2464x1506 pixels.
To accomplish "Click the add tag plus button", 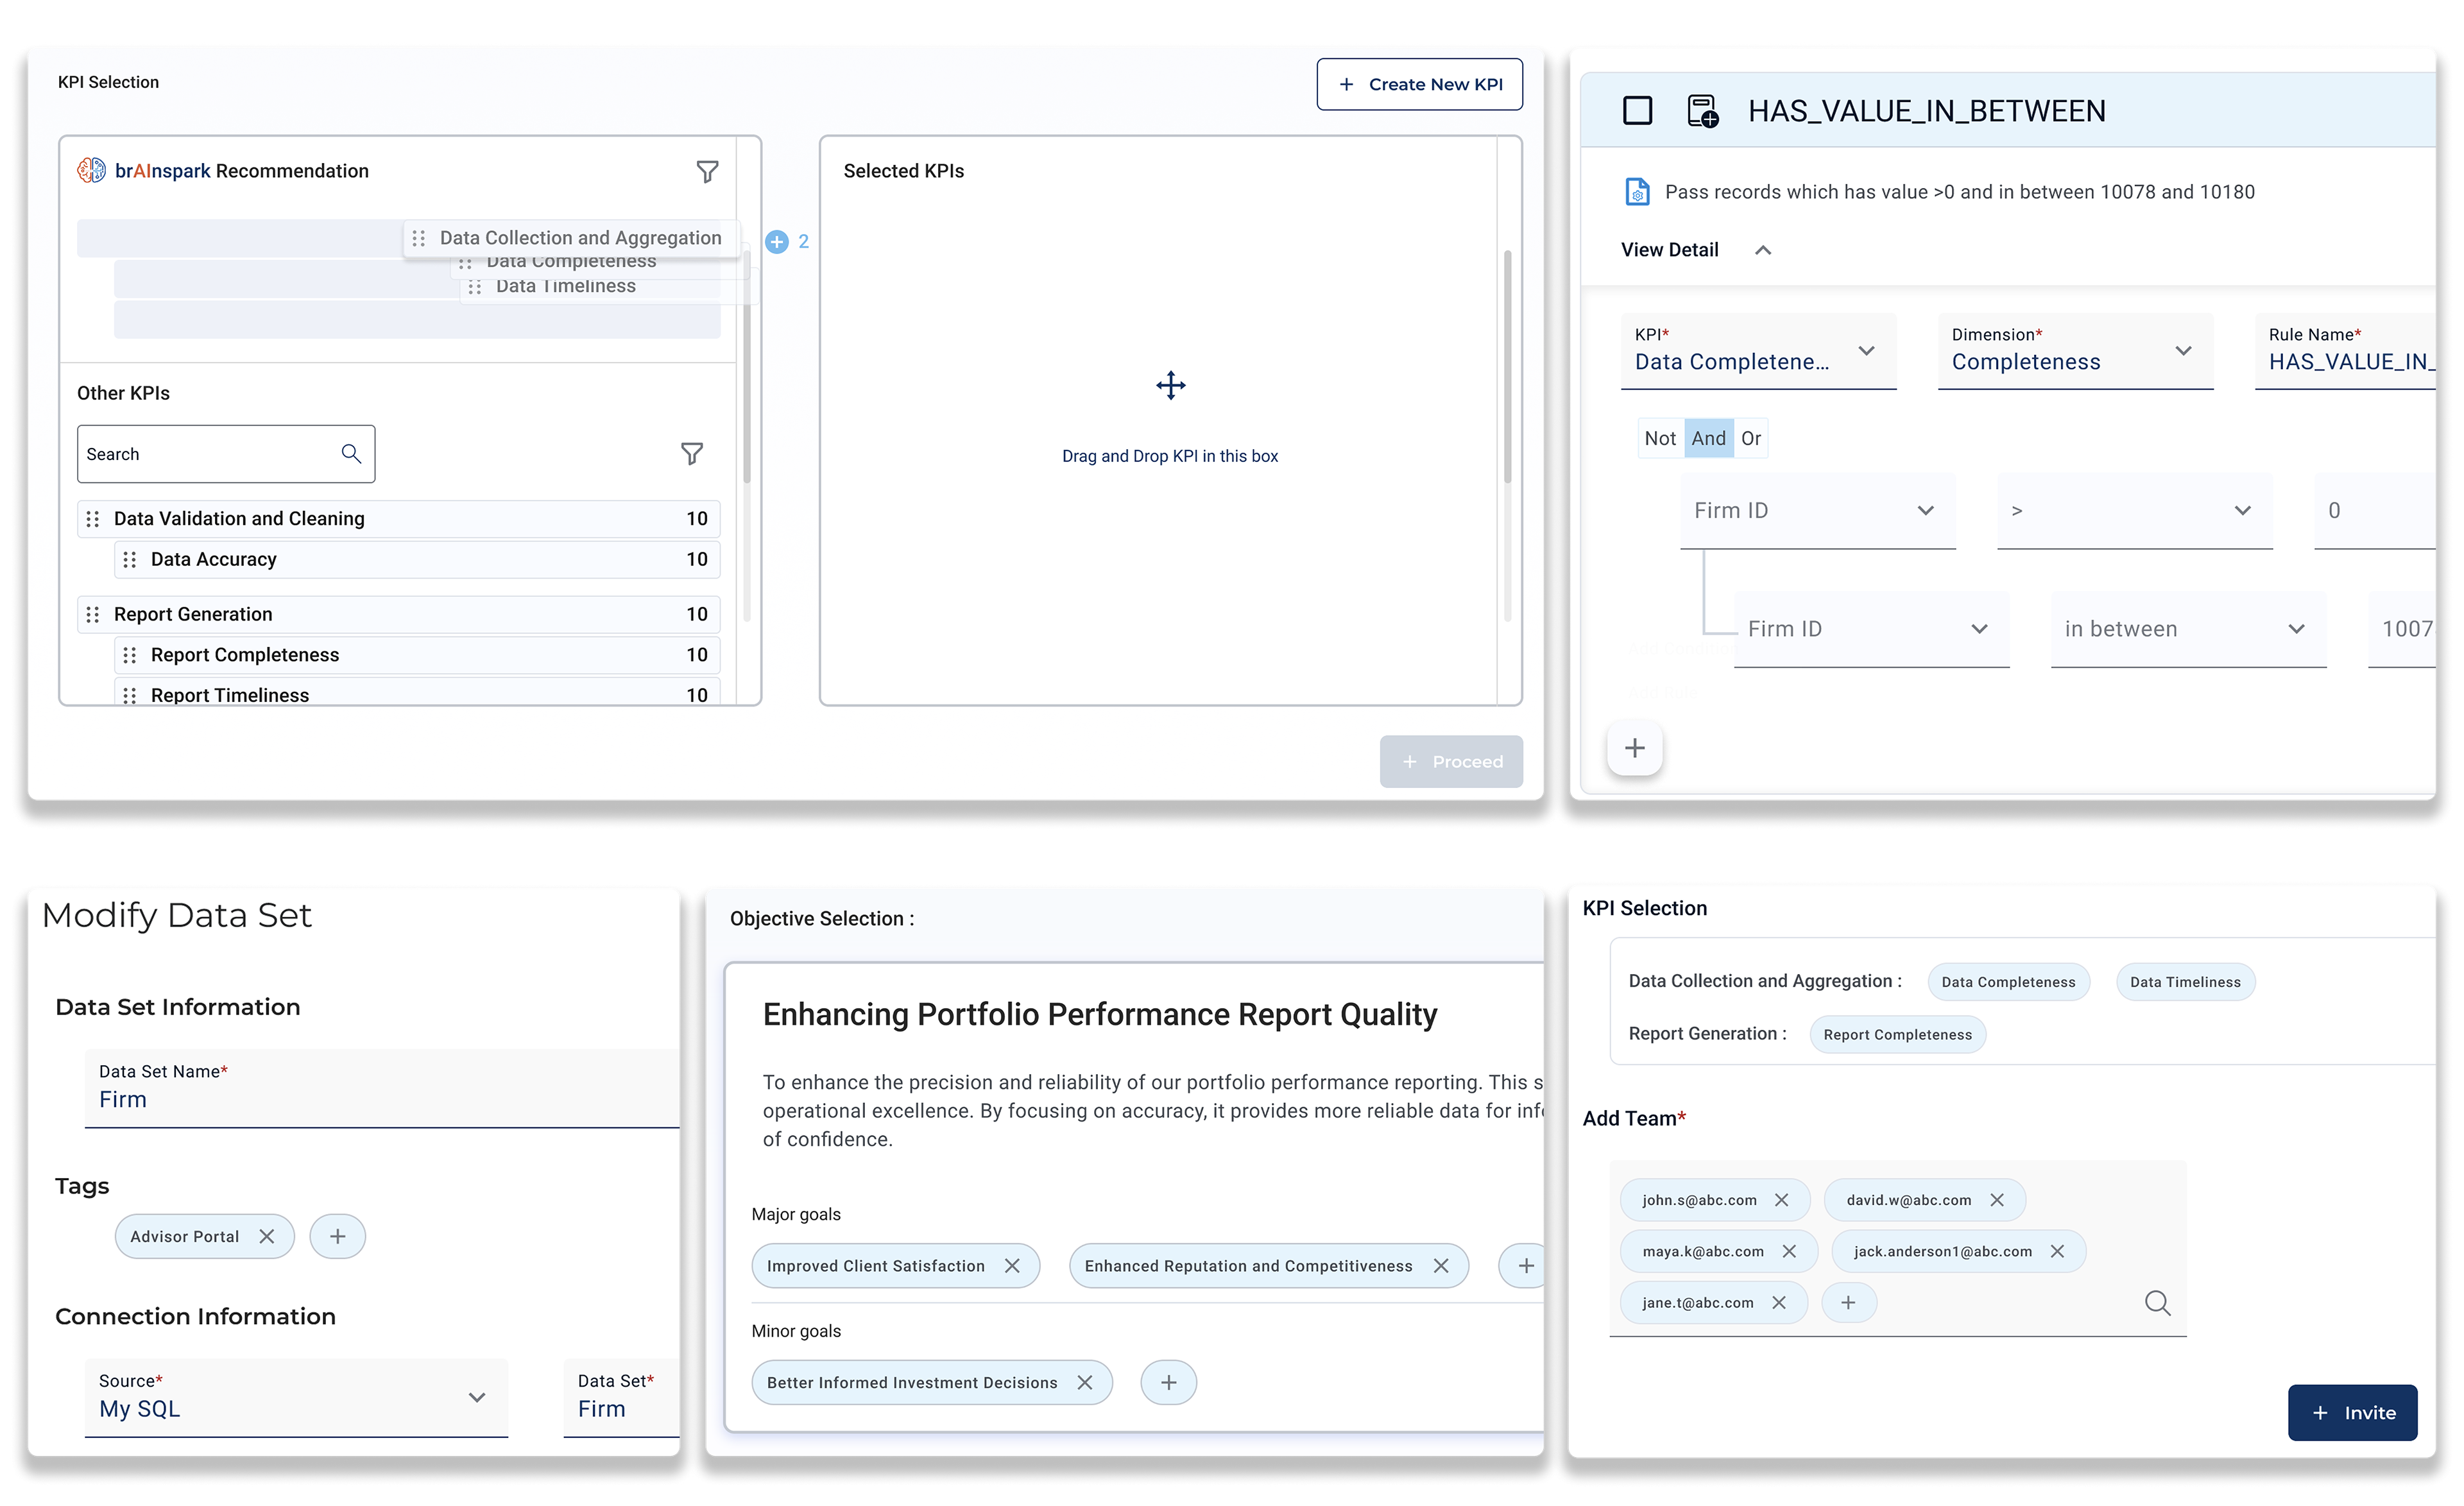I will [337, 1236].
